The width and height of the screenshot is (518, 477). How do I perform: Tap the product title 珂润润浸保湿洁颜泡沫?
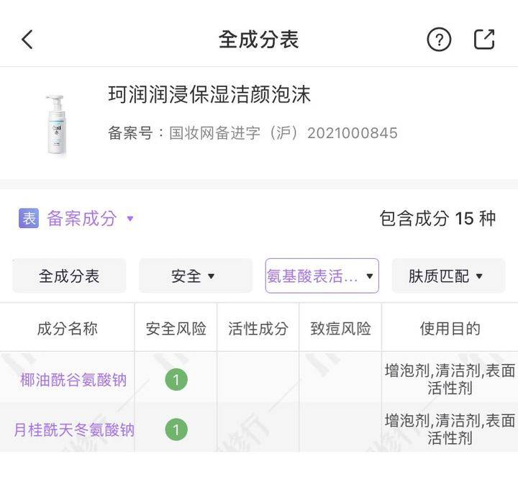pos(209,95)
